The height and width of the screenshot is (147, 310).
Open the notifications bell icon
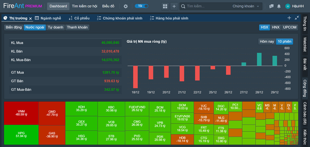pyautogui.click(x=279, y=6)
